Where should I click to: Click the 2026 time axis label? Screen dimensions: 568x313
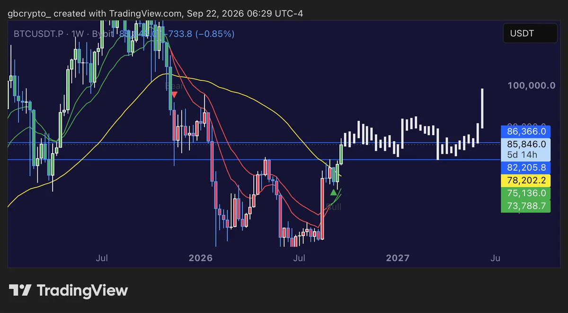(200, 258)
